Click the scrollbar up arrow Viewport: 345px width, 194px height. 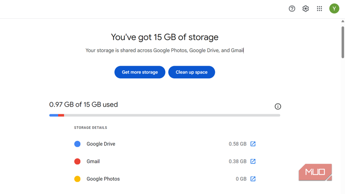pos(342,21)
